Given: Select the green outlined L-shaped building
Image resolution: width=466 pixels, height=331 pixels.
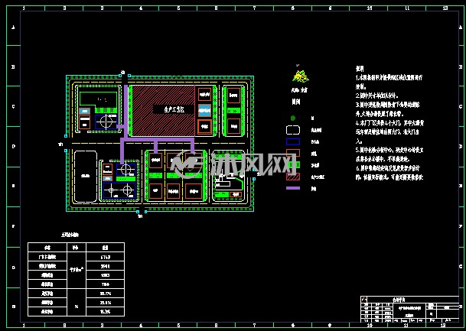Looking at the screenshot, I should pos(98,99).
